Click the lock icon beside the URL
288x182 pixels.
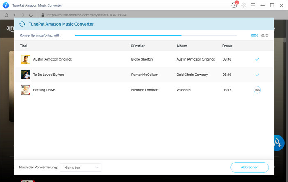[43, 15]
